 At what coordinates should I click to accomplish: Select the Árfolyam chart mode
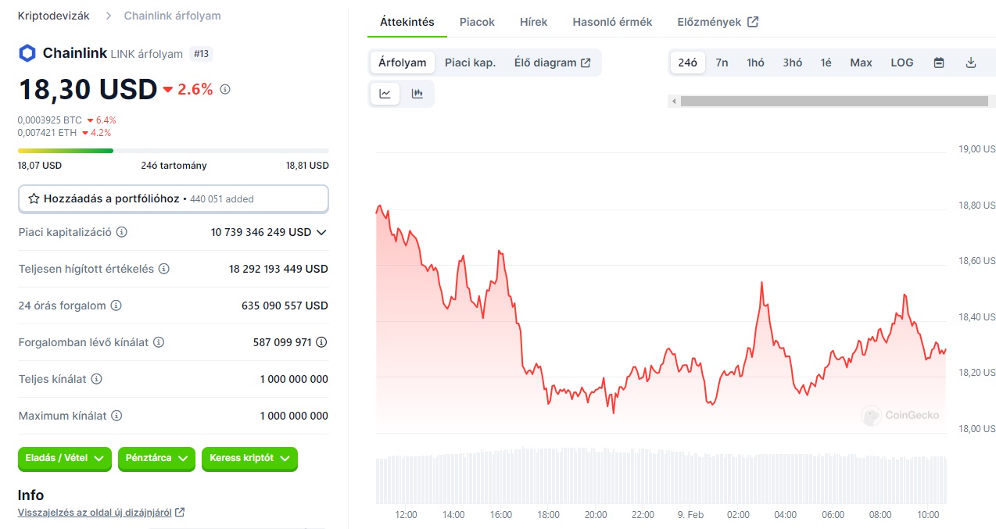[403, 63]
